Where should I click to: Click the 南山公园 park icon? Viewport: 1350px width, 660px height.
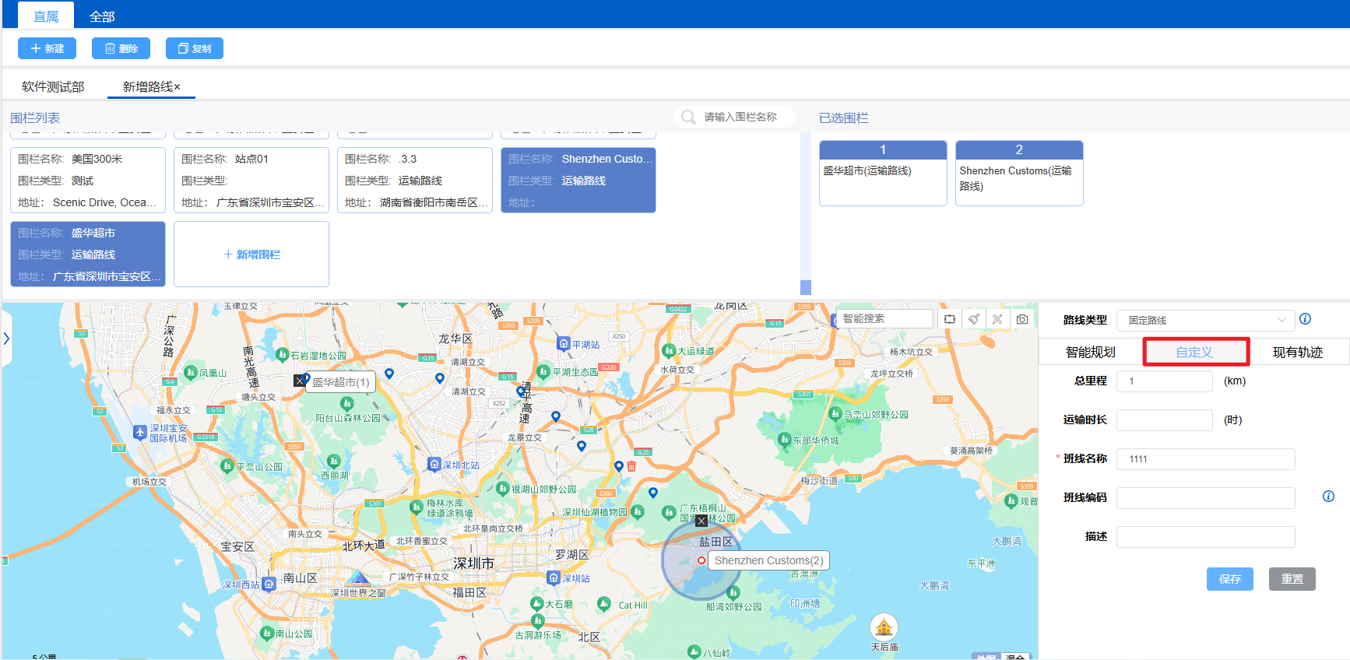(x=267, y=633)
